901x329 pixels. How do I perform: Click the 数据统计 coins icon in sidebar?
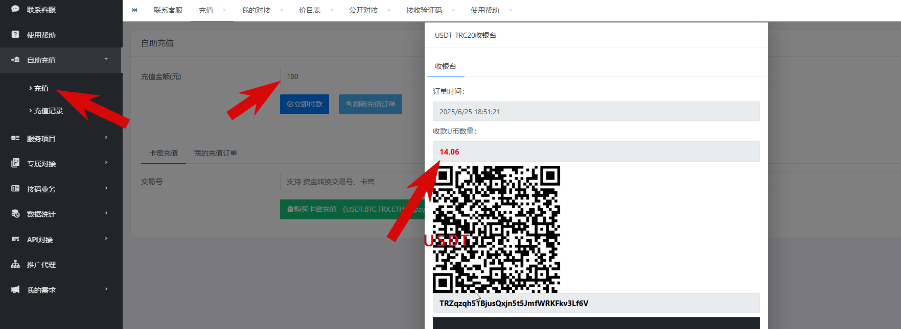(x=15, y=214)
